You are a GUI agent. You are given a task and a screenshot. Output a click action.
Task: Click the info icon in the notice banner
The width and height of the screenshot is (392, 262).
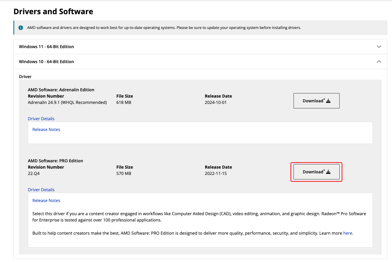[21, 28]
